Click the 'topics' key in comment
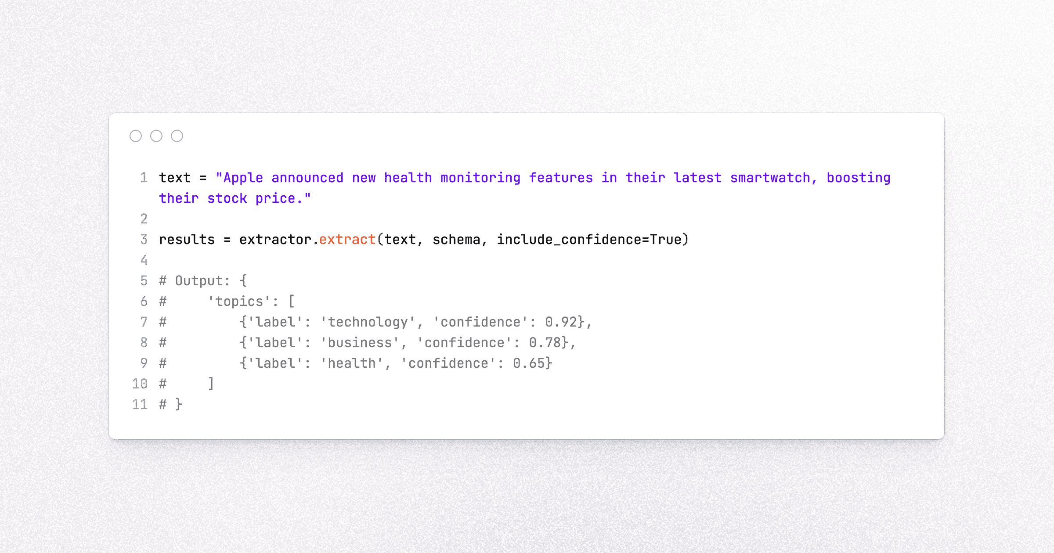The width and height of the screenshot is (1054, 553). (239, 302)
